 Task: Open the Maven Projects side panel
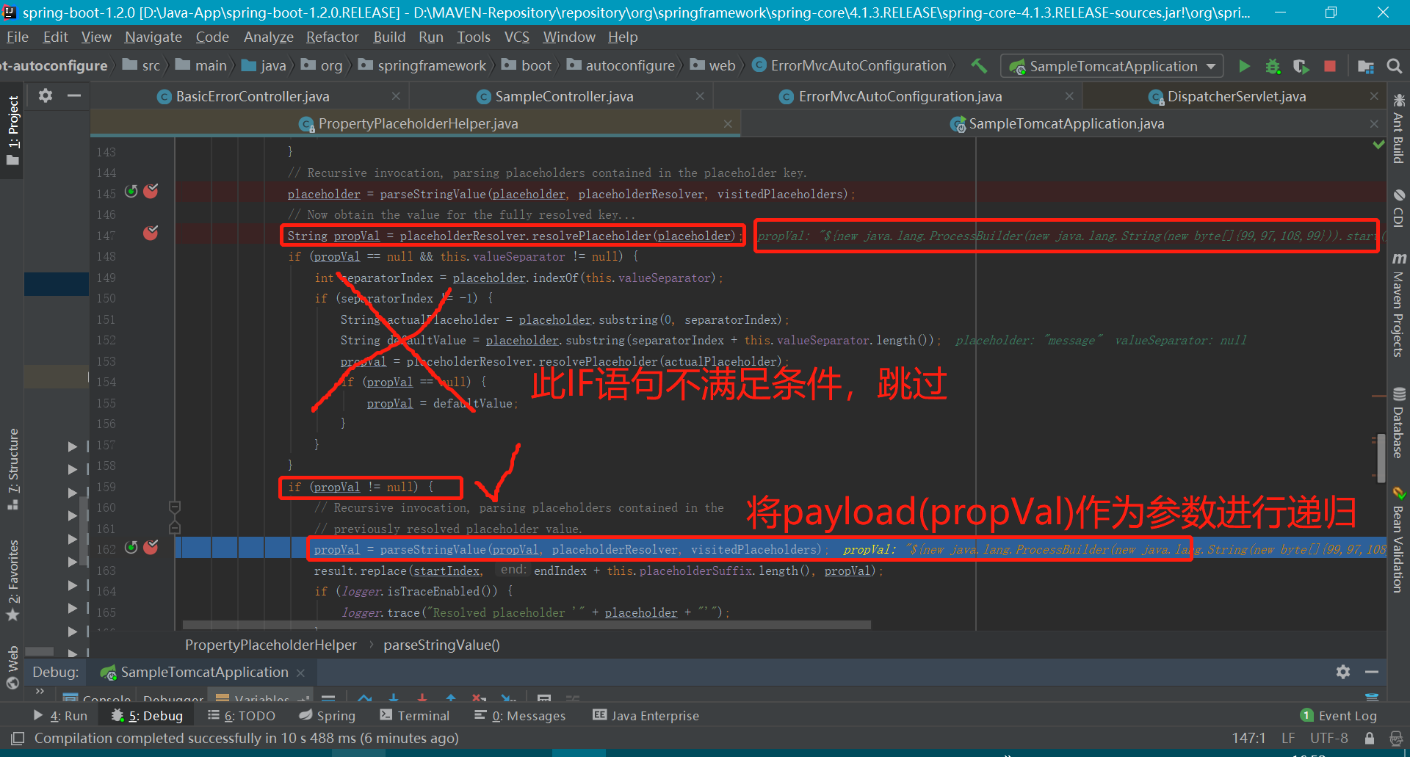[x=1398, y=304]
